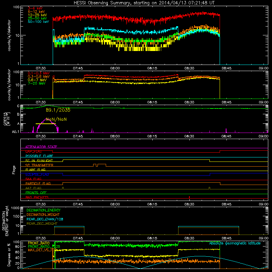Select the 'ECLIPSE_FLAG' label
Image resolution: width=272 pixels, height=272 pixels.
coord(37,174)
